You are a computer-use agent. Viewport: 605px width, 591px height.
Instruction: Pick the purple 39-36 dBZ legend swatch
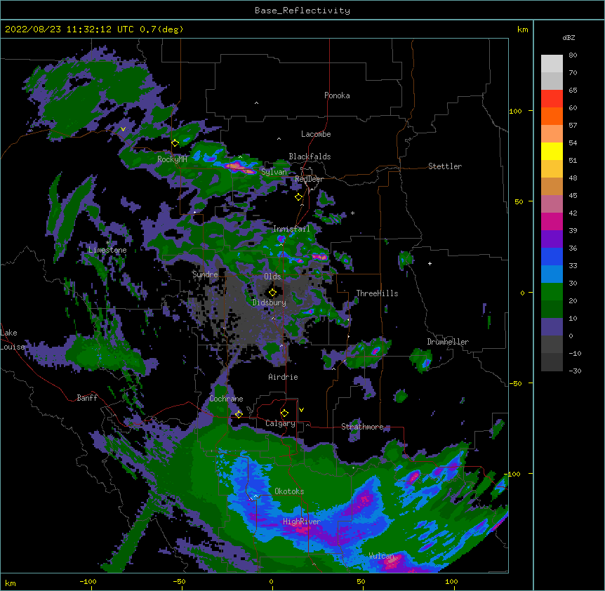click(x=552, y=239)
